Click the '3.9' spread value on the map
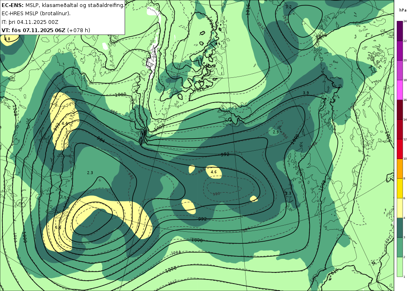 306,93
